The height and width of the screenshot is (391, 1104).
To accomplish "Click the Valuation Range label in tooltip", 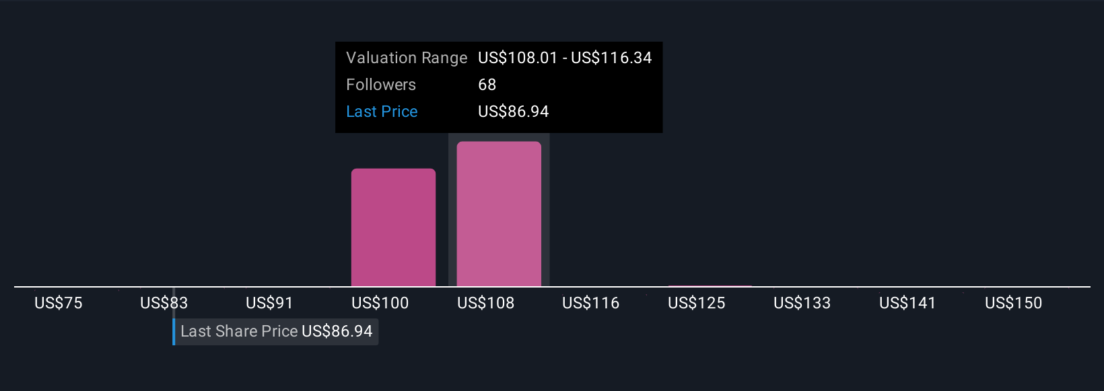I will 407,58.
